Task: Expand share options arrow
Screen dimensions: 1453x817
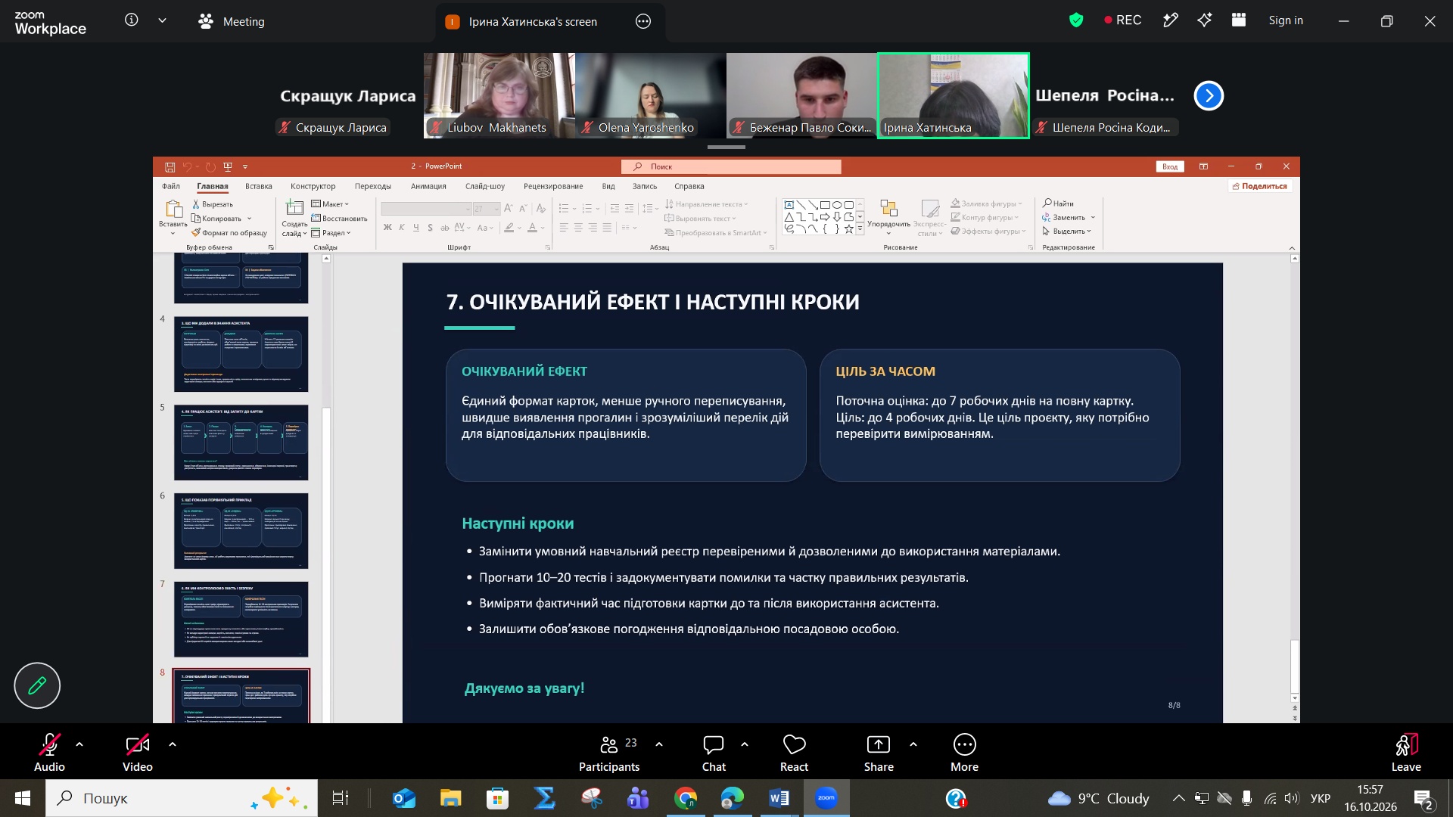Action: [x=913, y=744]
